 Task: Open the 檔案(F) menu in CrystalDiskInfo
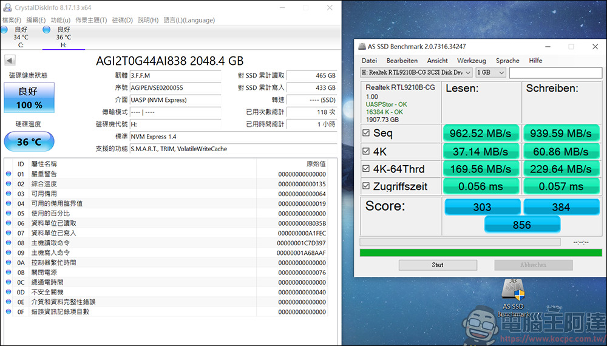(12, 20)
